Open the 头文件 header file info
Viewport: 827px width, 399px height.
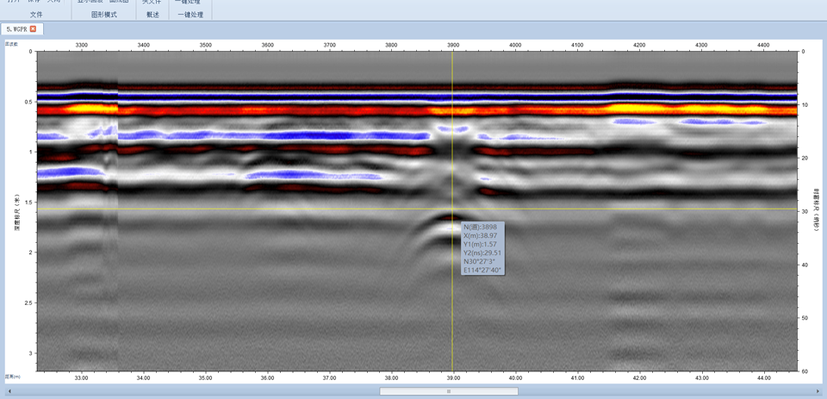(152, 2)
